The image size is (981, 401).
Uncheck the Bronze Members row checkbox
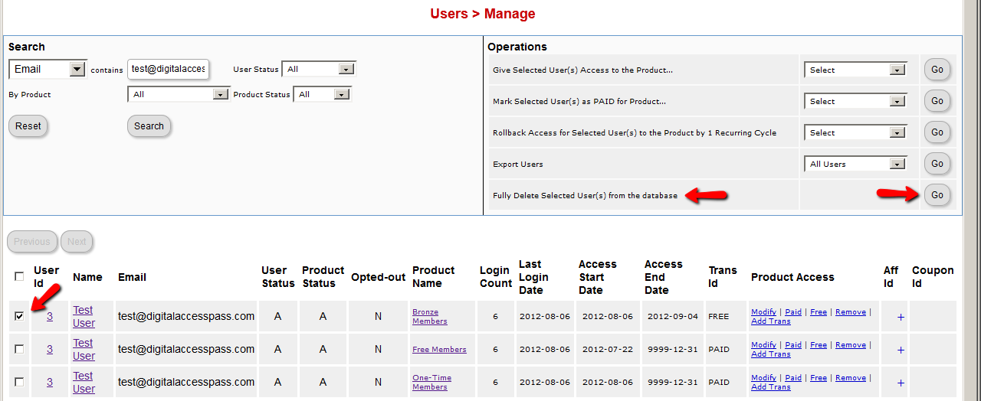point(19,315)
